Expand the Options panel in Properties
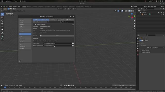This screenshot has height=92, width=165. (x=143, y=43)
